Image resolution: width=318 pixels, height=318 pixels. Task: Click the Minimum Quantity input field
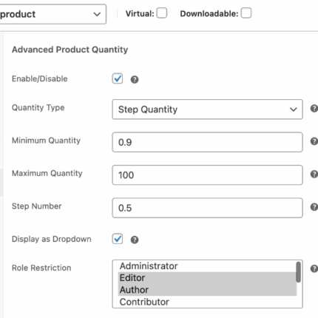pyautogui.click(x=207, y=142)
